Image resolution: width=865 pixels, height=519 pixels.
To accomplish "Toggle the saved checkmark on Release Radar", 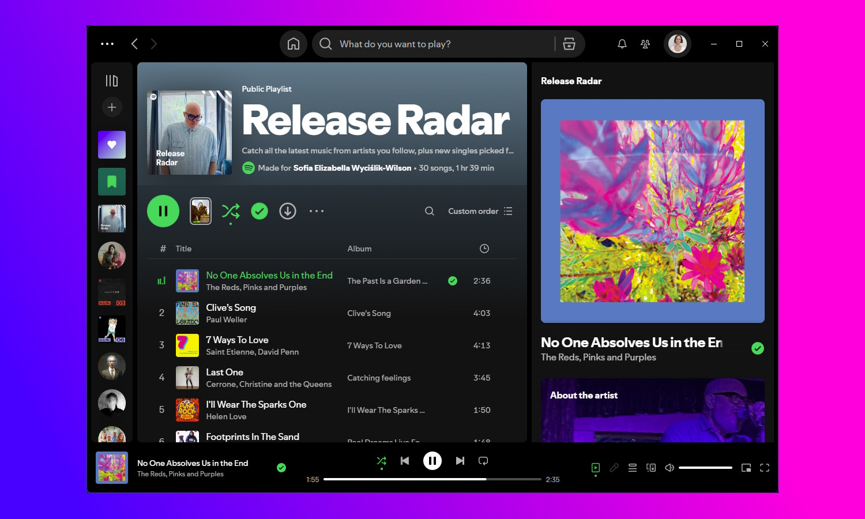I will tap(259, 211).
